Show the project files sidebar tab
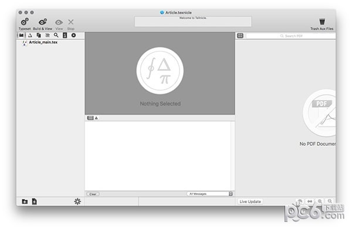The height and width of the screenshot is (229, 352). (x=21, y=35)
